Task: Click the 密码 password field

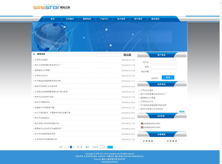Action: [x=167, y=67]
